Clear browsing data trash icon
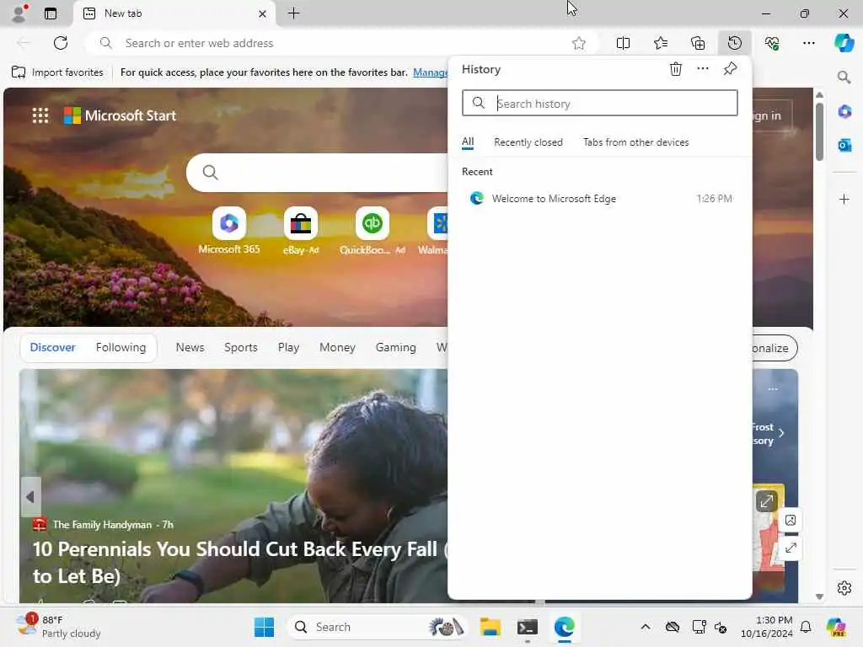Screen dimensions: 863x647 (x=676, y=69)
